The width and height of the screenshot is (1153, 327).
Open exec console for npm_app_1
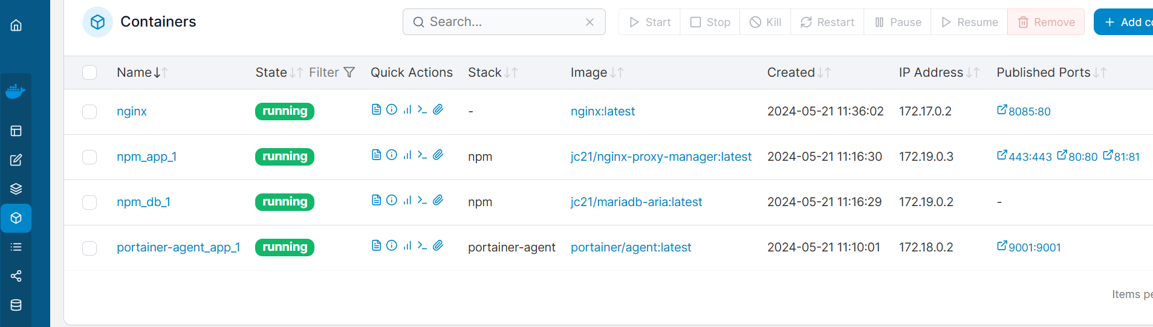click(422, 155)
